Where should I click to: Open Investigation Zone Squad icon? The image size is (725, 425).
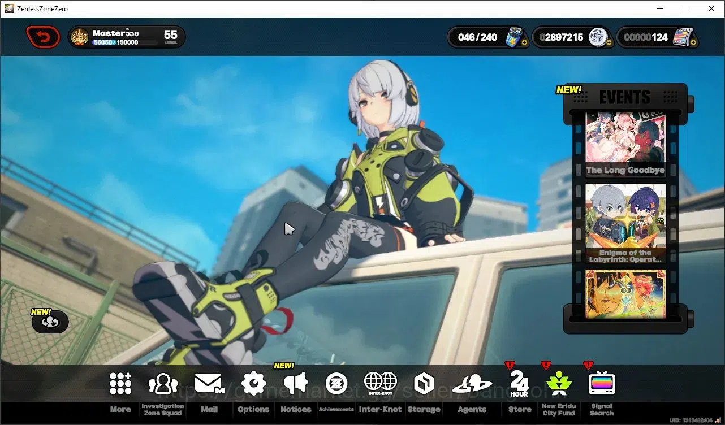163,384
